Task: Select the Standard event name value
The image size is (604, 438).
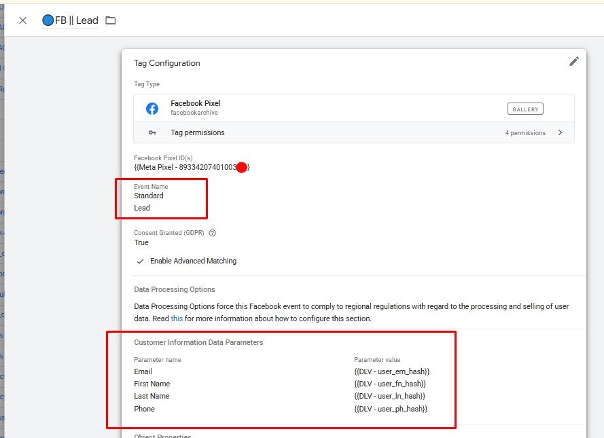Action: point(149,196)
